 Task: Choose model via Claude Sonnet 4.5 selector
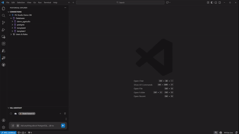[27, 114]
